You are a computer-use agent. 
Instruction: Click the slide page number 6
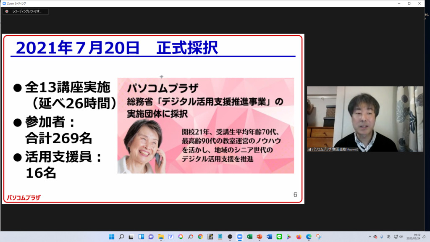[x=295, y=195]
